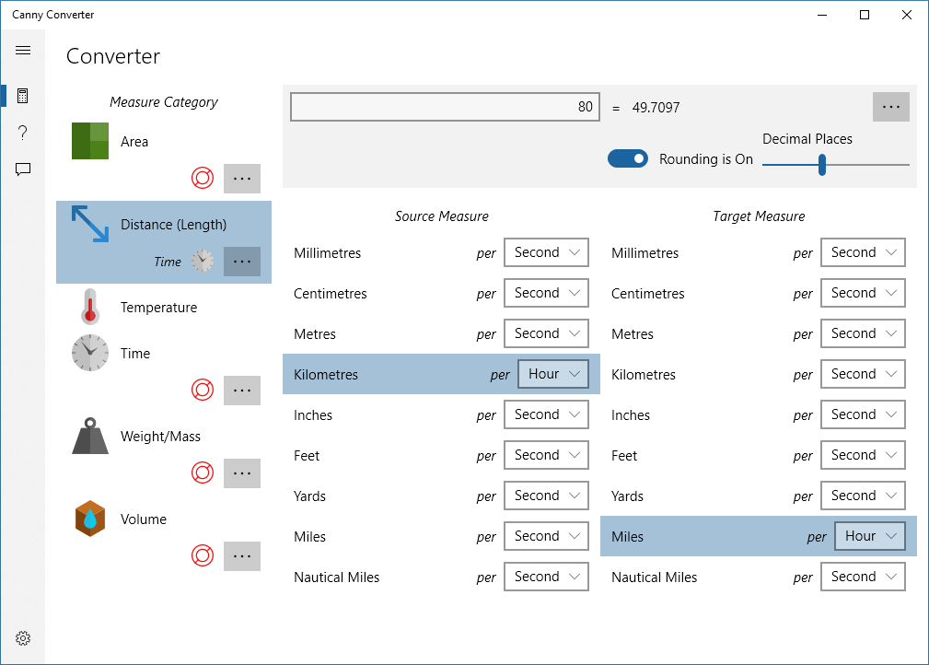Open the feedback speech bubble icon
Screen dimensions: 929x665
pos(23,169)
